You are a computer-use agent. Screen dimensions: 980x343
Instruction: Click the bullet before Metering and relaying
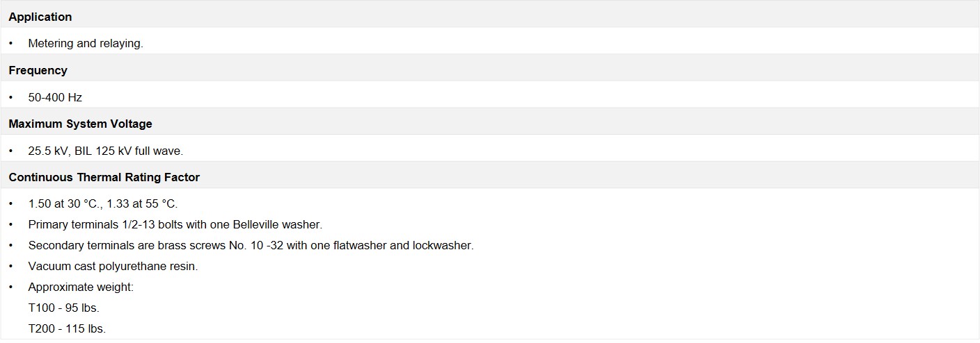point(11,43)
